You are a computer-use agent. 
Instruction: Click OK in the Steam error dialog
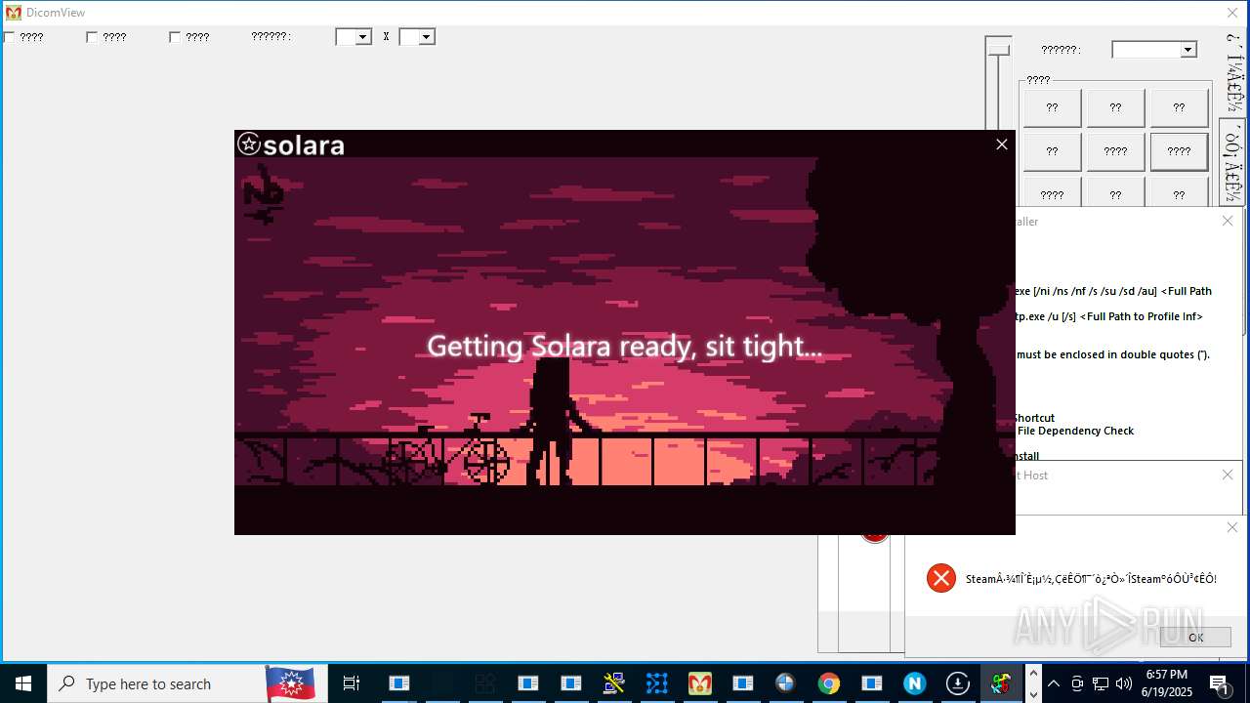click(x=1195, y=637)
